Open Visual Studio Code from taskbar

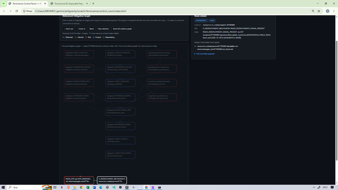(114, 187)
